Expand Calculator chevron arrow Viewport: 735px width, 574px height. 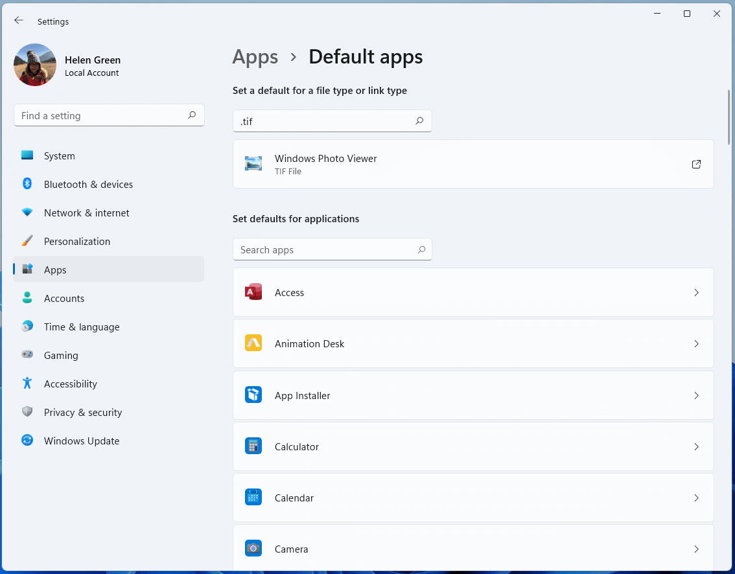(x=696, y=446)
